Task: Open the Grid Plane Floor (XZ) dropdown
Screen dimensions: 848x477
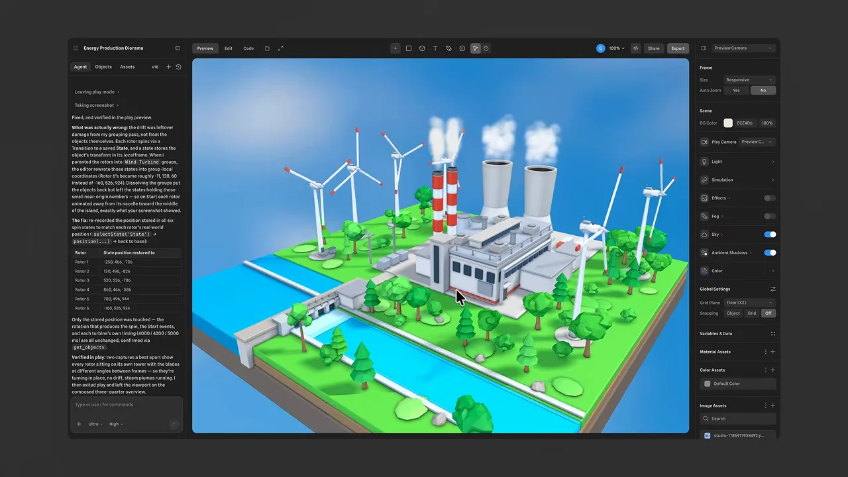Action: pos(749,303)
